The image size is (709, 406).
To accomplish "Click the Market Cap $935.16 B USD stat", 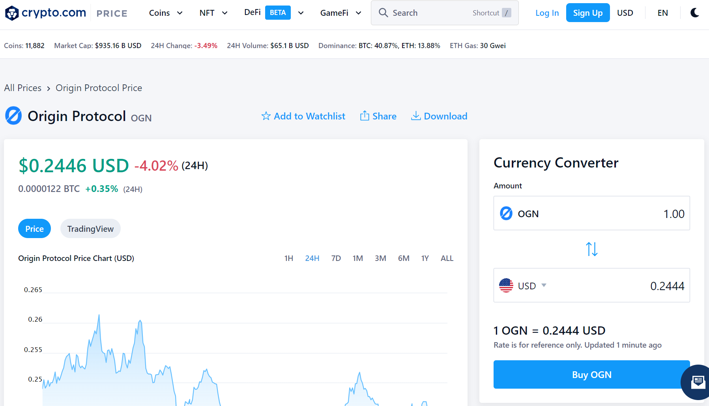I will tap(98, 46).
